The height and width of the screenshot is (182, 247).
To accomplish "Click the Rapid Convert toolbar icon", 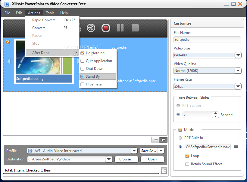I will tap(91, 28).
